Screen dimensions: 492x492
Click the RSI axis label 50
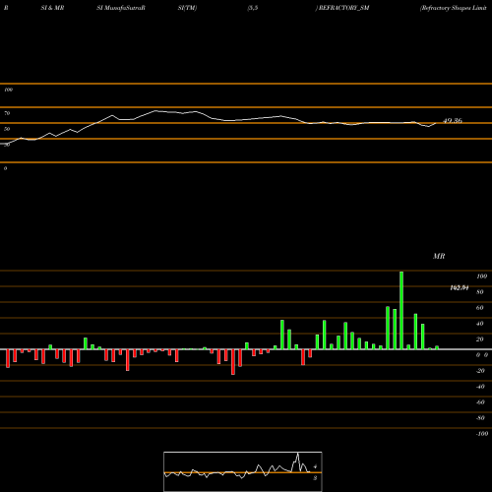[x=7, y=129]
